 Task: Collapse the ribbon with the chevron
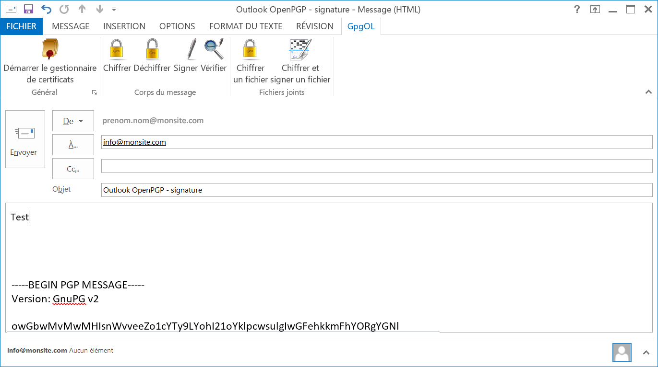648,92
